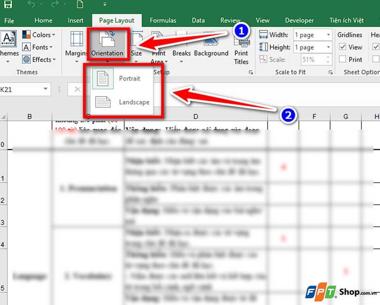
Task: Uncheck View under Gridlines
Action: [x=342, y=47]
